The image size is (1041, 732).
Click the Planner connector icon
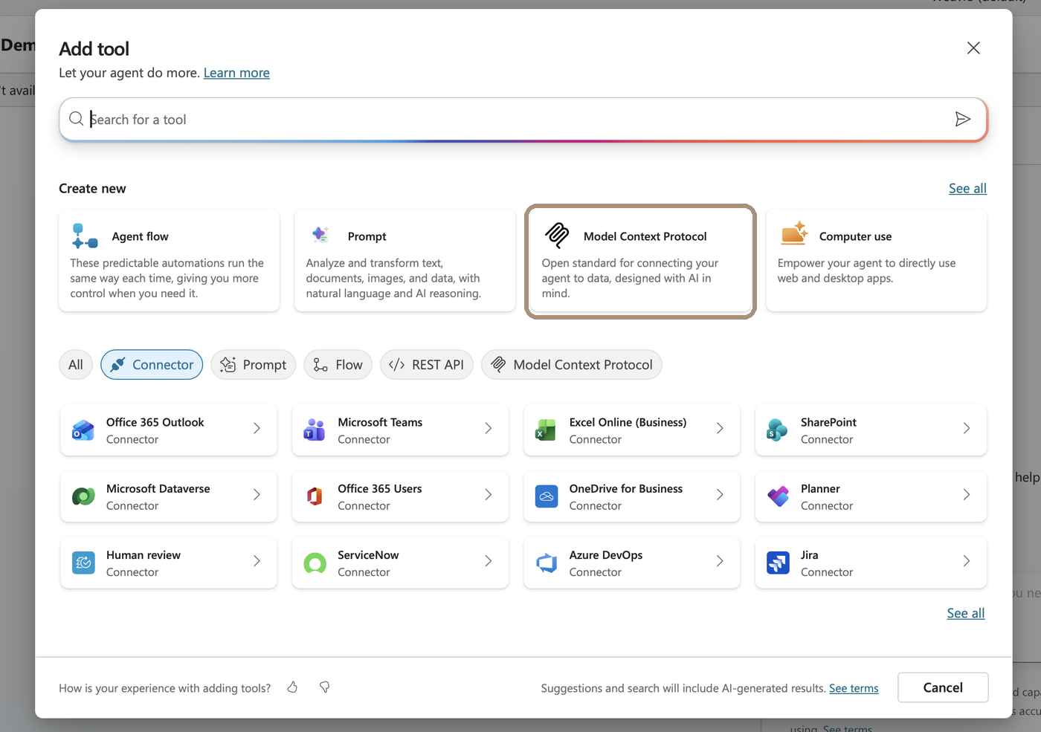[x=778, y=496]
